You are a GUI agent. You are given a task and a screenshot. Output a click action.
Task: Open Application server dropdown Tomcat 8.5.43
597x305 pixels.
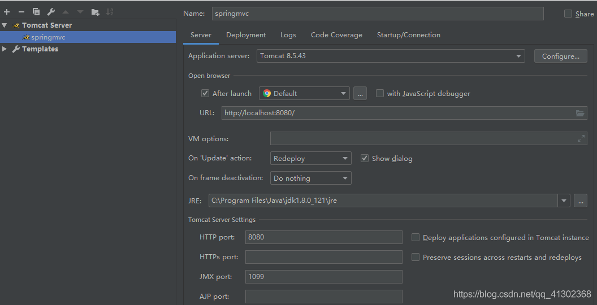coord(391,56)
